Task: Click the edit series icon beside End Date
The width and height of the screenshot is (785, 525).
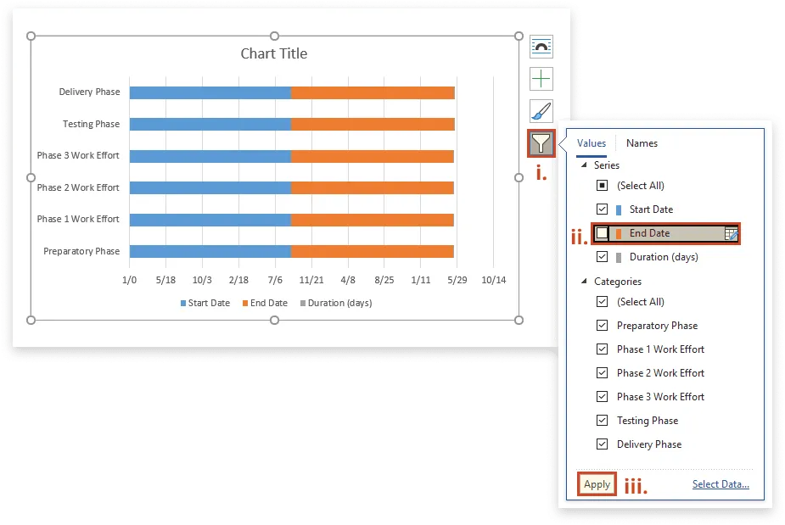Action: [732, 234]
